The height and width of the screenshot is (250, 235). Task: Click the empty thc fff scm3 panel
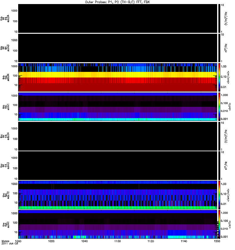tap(118, 166)
